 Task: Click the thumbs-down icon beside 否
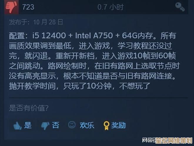pyautogui.click(x=46, y=126)
